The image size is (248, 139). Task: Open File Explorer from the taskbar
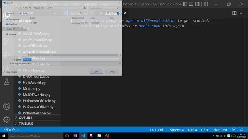point(99,136)
